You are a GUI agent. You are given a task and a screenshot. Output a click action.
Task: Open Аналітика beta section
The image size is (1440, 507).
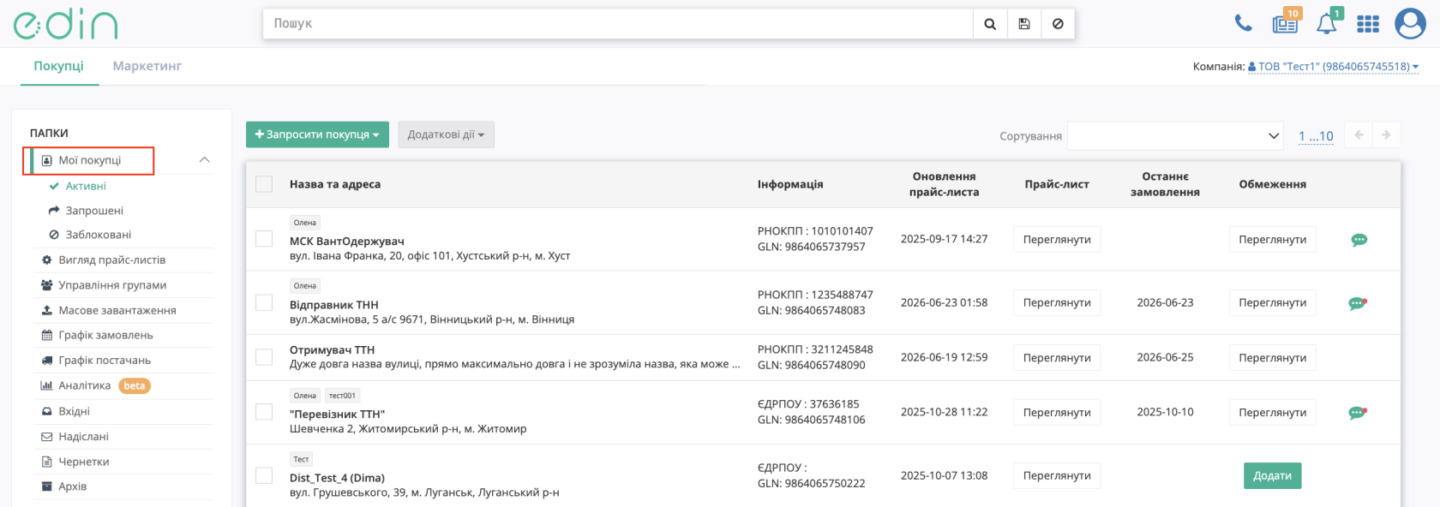96,385
